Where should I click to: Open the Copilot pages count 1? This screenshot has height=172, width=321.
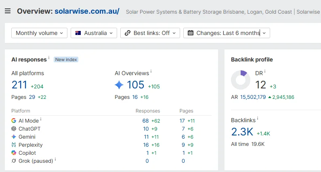click(184, 153)
